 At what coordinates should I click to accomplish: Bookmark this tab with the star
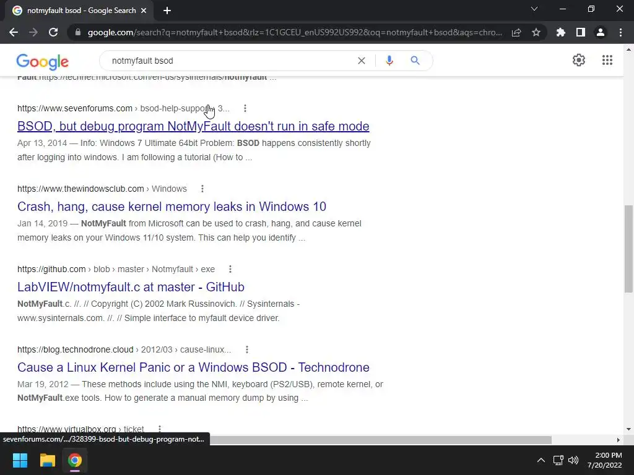point(536,32)
